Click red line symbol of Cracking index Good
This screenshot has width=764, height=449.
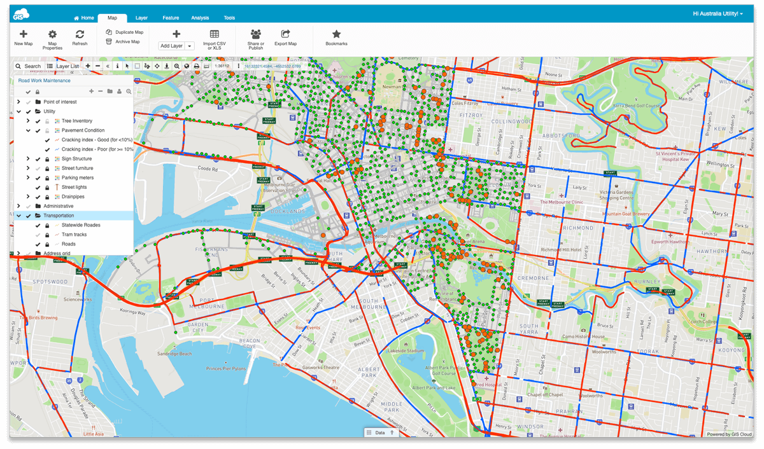click(x=57, y=140)
